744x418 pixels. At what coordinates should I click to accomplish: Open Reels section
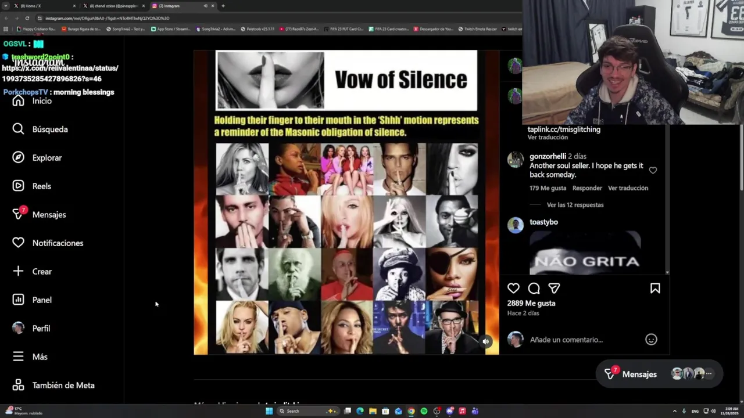(32, 186)
